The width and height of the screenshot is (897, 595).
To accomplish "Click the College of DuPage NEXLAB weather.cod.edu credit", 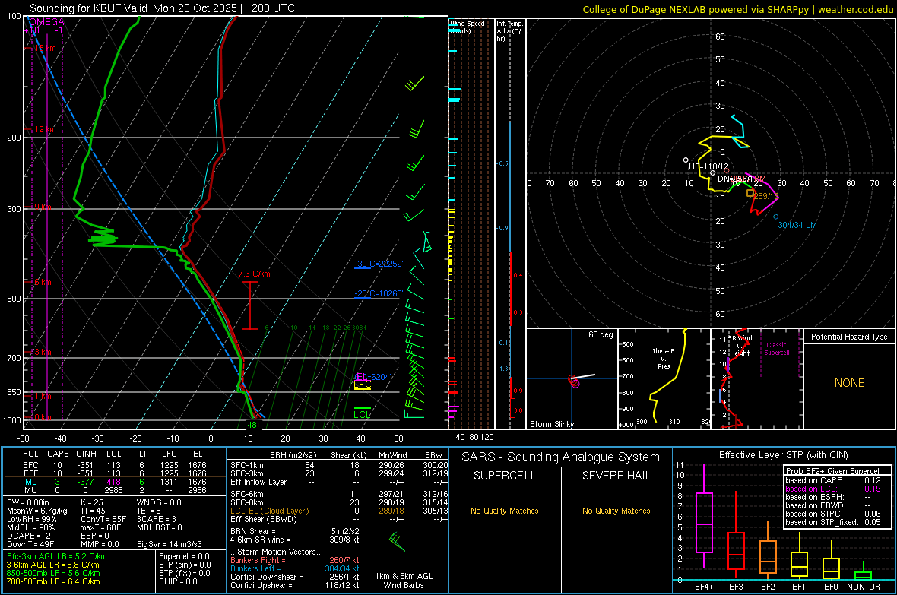I will coord(738,9).
